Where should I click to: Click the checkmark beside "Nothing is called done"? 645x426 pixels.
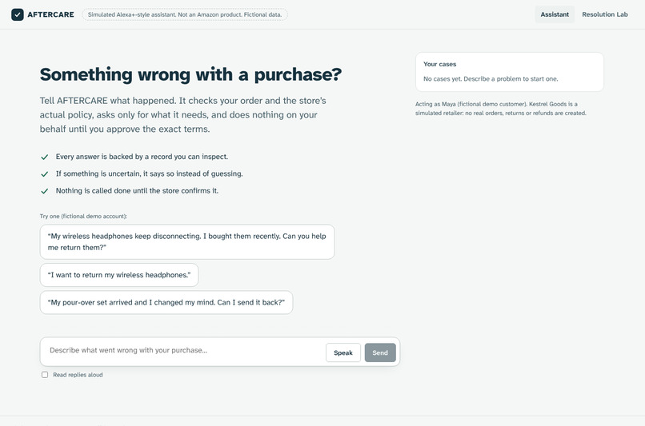point(45,191)
